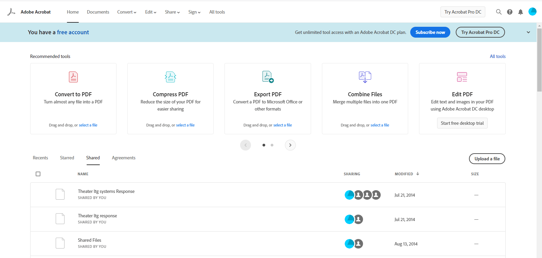The width and height of the screenshot is (542, 258).
Task: Sort files by the NAME column header
Action: 83,174
